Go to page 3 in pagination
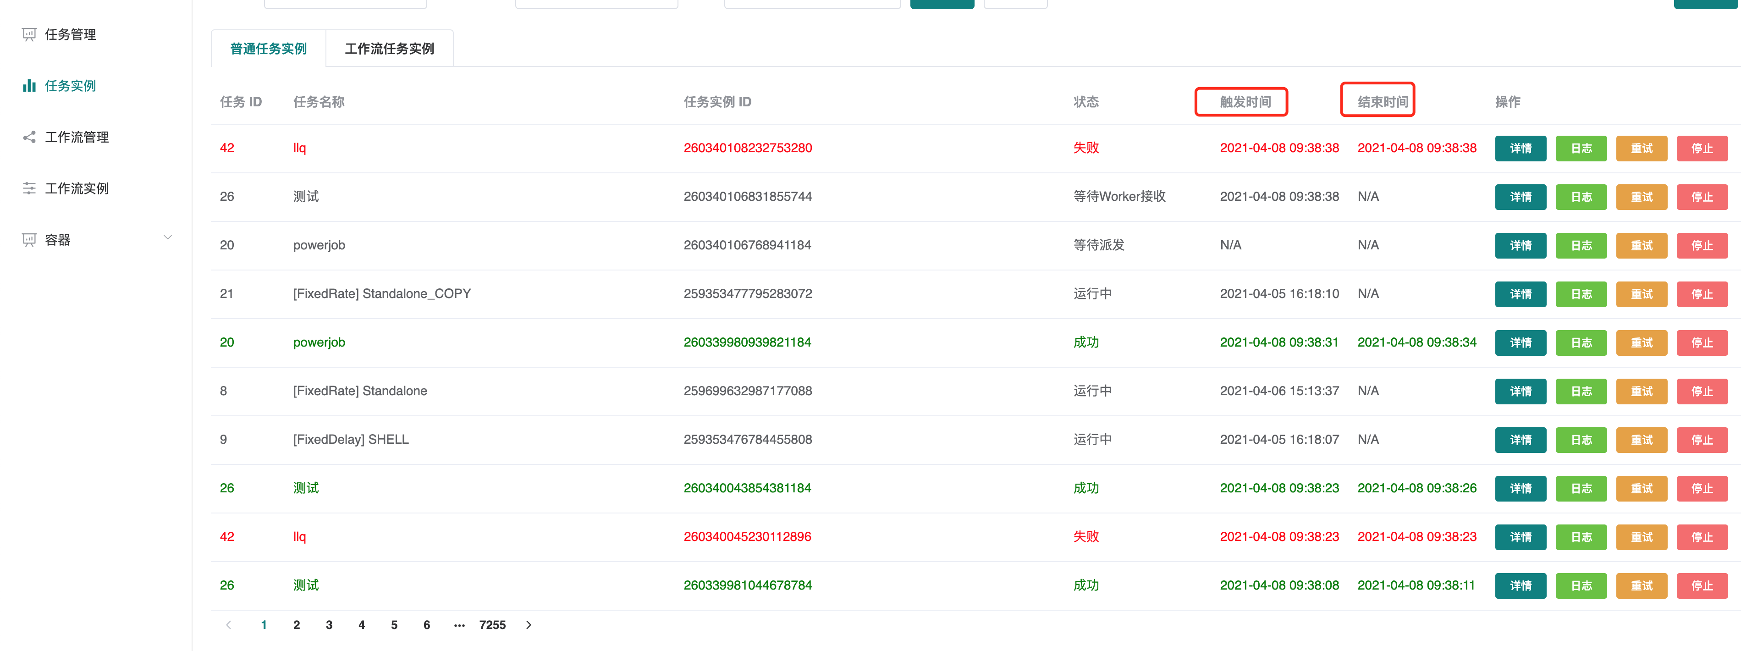This screenshot has width=1741, height=651. pos(329,625)
